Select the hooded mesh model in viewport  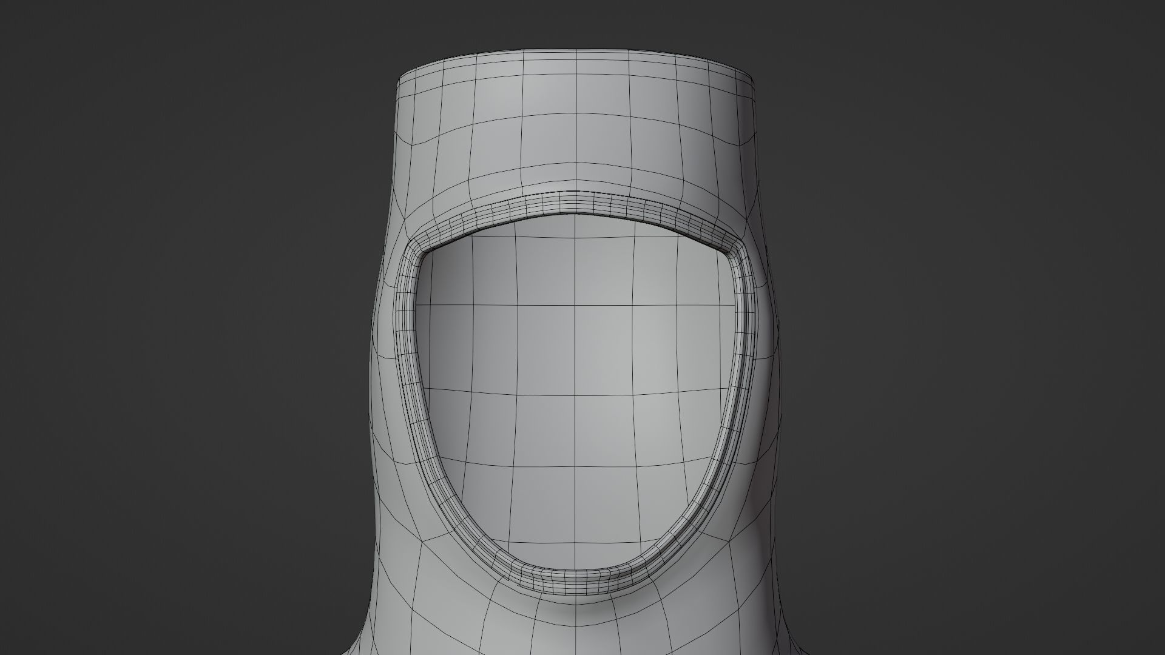tap(576, 352)
